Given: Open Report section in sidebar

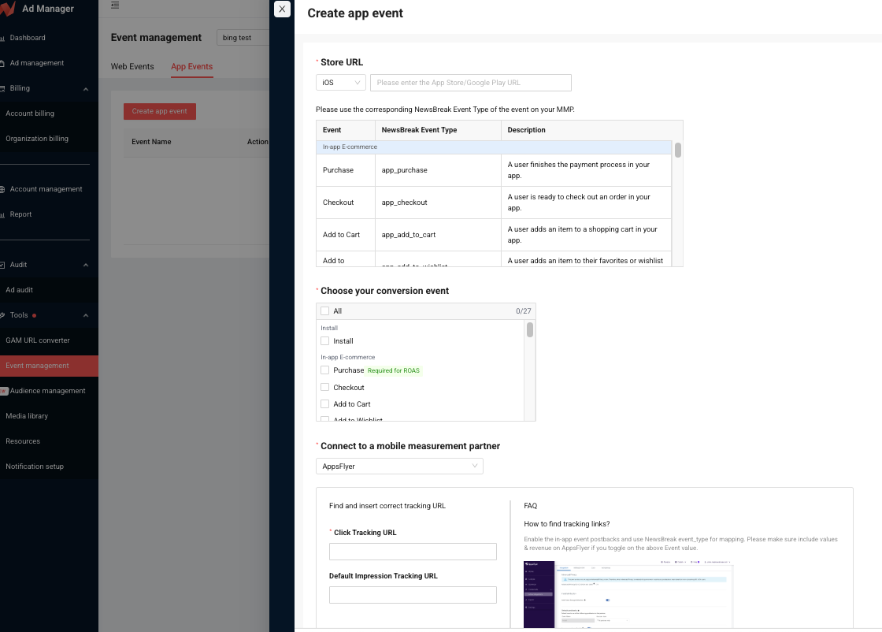Looking at the screenshot, I should pos(20,214).
